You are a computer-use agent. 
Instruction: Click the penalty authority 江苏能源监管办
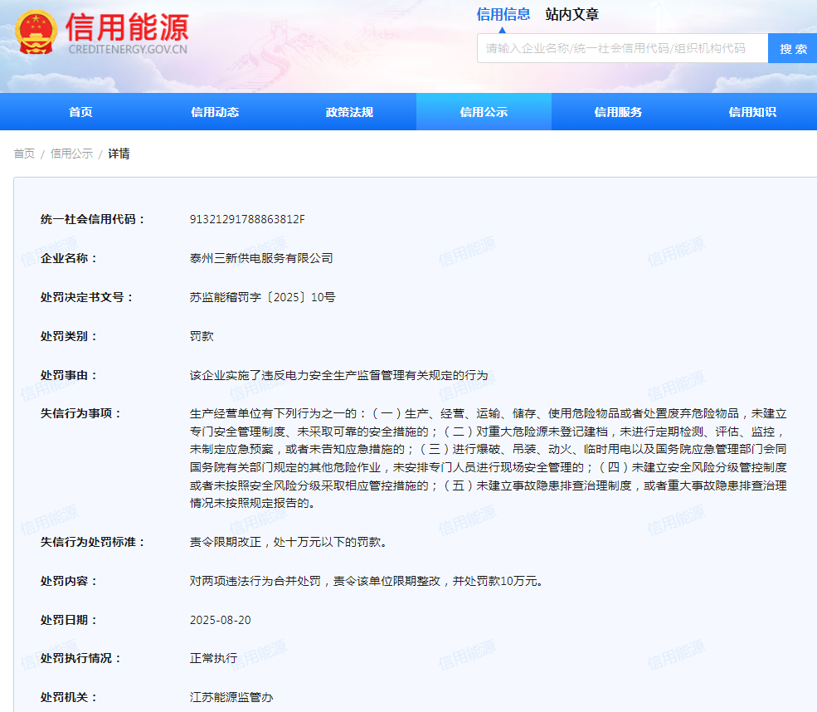pyautogui.click(x=231, y=697)
